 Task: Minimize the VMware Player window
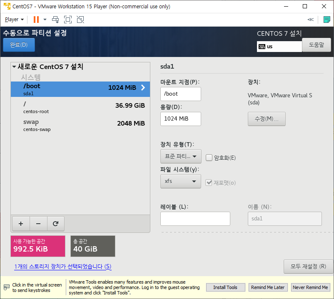[x=286, y=6]
